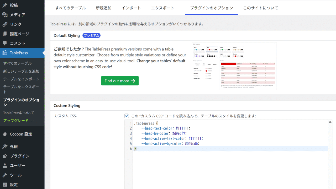
Task: Open 新しいテーブルを追加 in the sidebar
Action: 21,71
